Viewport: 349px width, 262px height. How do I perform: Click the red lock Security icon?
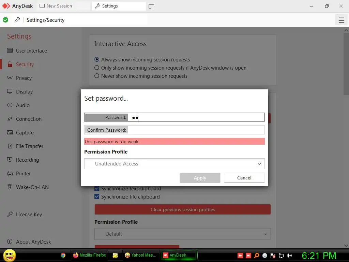pos(10,64)
